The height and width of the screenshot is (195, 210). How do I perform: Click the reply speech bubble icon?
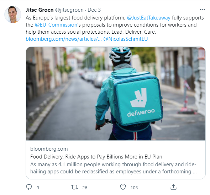pos(29,187)
